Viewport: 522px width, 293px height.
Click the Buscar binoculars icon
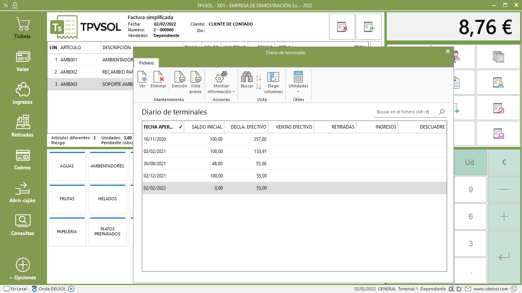247,80
